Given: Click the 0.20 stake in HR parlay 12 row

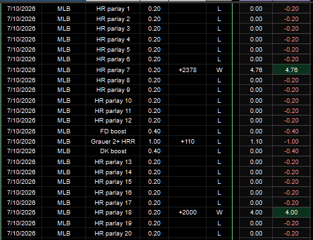Looking at the screenshot, I should (154, 121).
